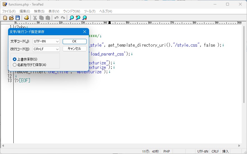Image resolution: width=247 pixels, height=154 pixels.
Task: Click the Save floppy disk icon
Action: [x=18, y=18]
